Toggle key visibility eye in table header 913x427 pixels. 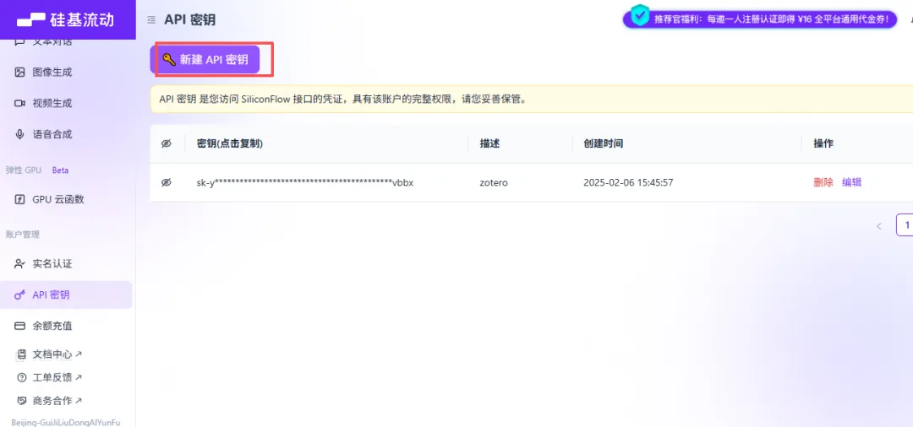167,143
